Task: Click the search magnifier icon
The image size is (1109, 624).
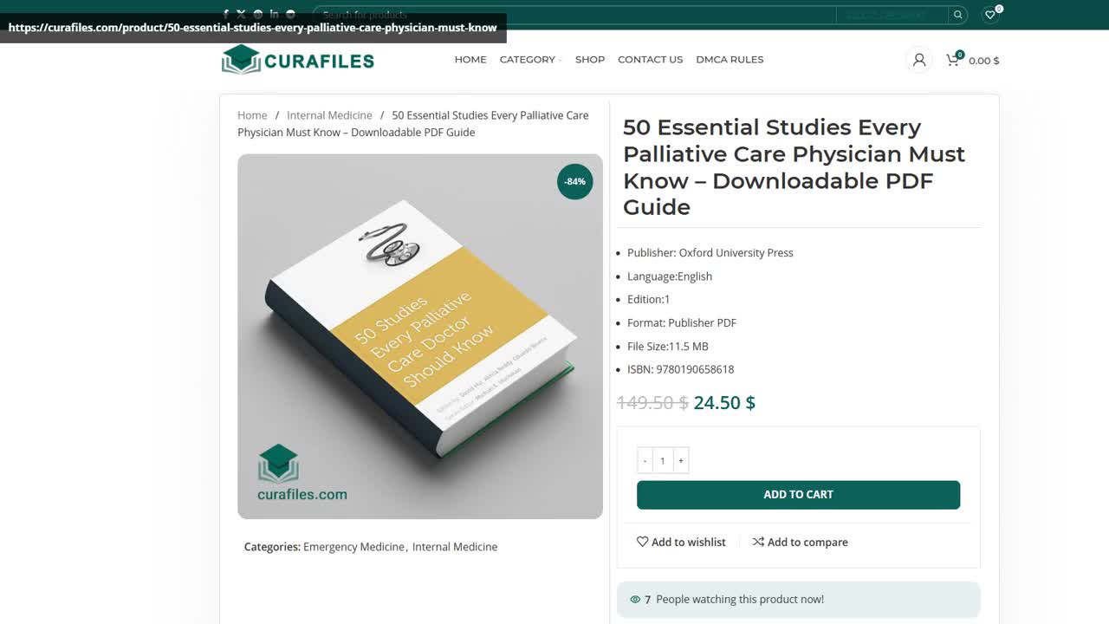Action: click(957, 14)
